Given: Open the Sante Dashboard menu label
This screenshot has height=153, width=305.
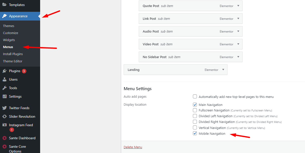Looking at the screenshot, I should click(22, 138).
